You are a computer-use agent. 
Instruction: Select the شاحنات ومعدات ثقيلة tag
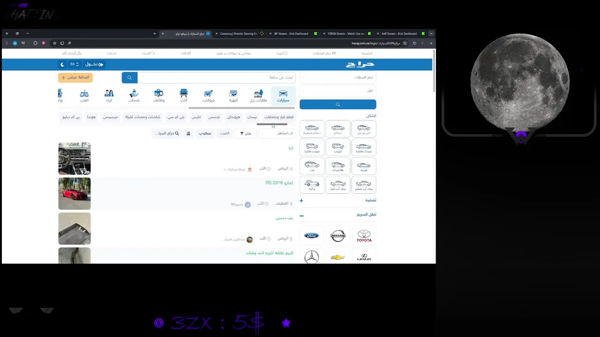click(x=142, y=117)
